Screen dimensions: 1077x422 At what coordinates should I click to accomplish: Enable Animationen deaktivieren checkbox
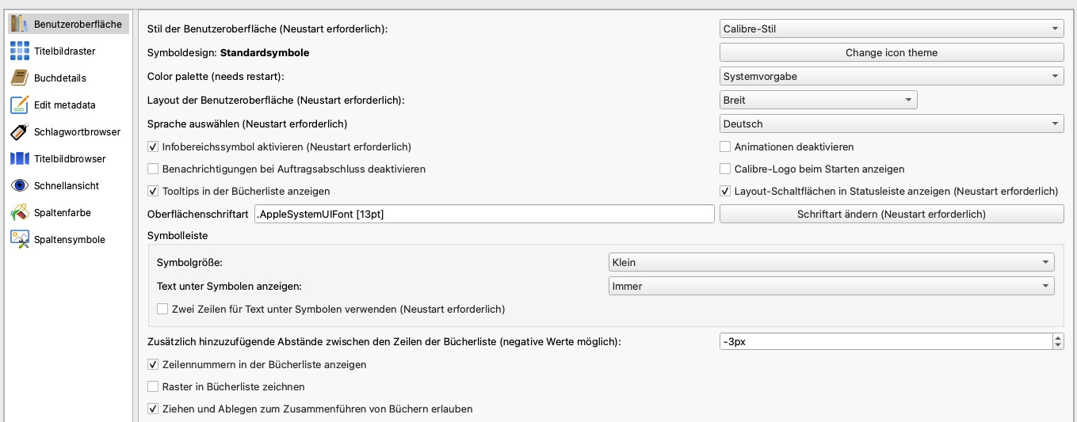725,147
